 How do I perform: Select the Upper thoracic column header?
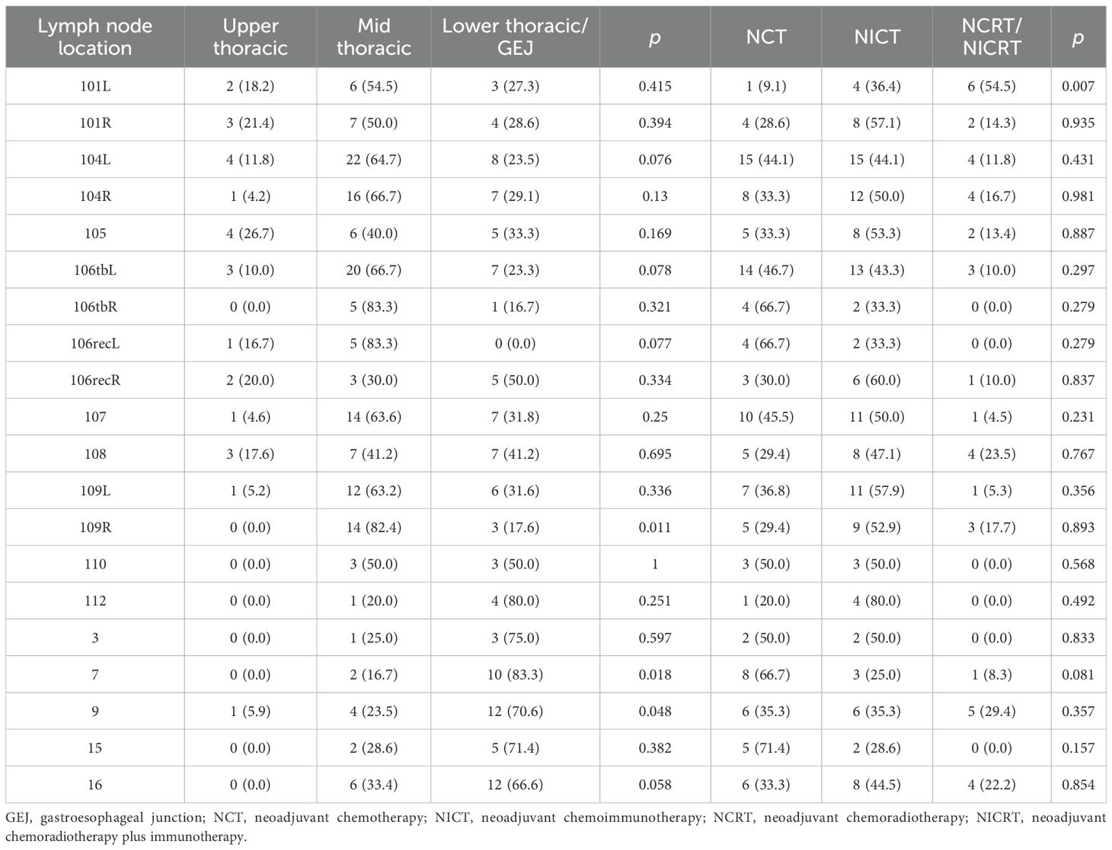coord(251,37)
